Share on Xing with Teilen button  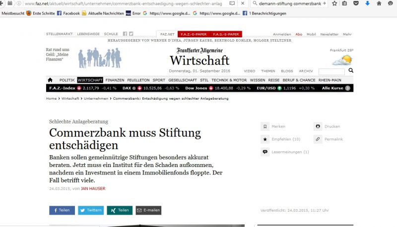click(120, 210)
